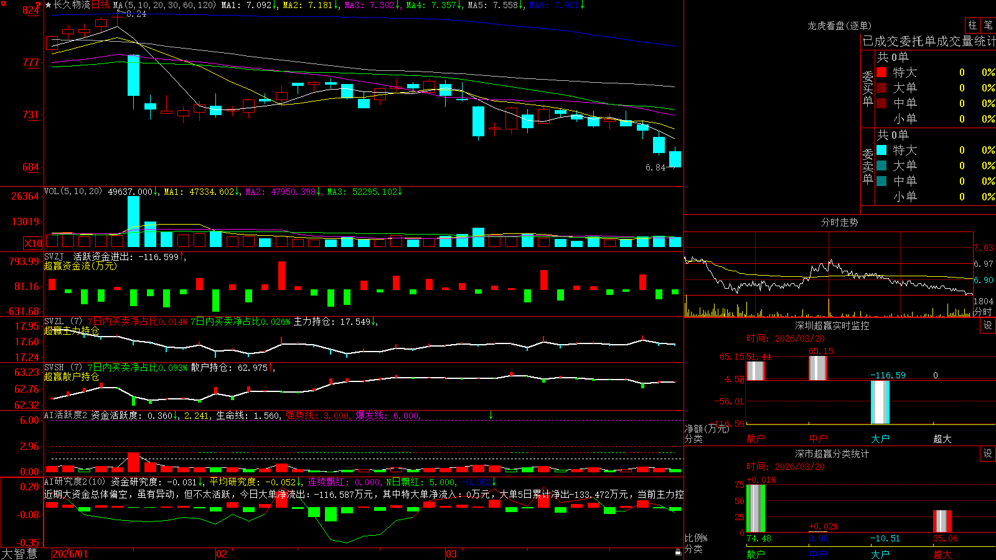Click the 2026/01 date marker
Viewport: 996px width, 560px height.
[70, 554]
